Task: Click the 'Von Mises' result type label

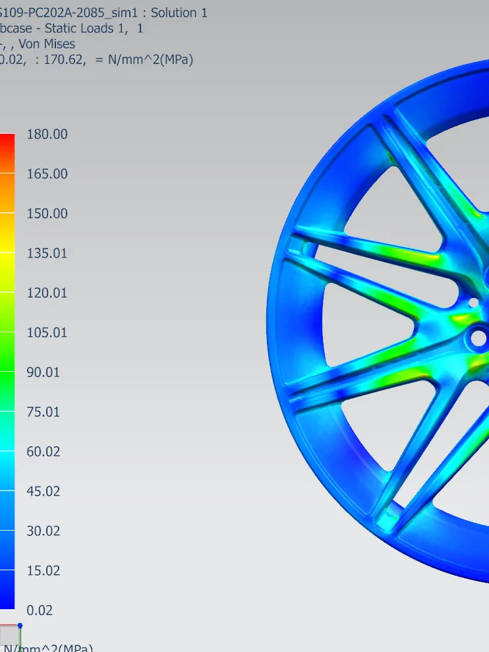Action: tap(47, 44)
